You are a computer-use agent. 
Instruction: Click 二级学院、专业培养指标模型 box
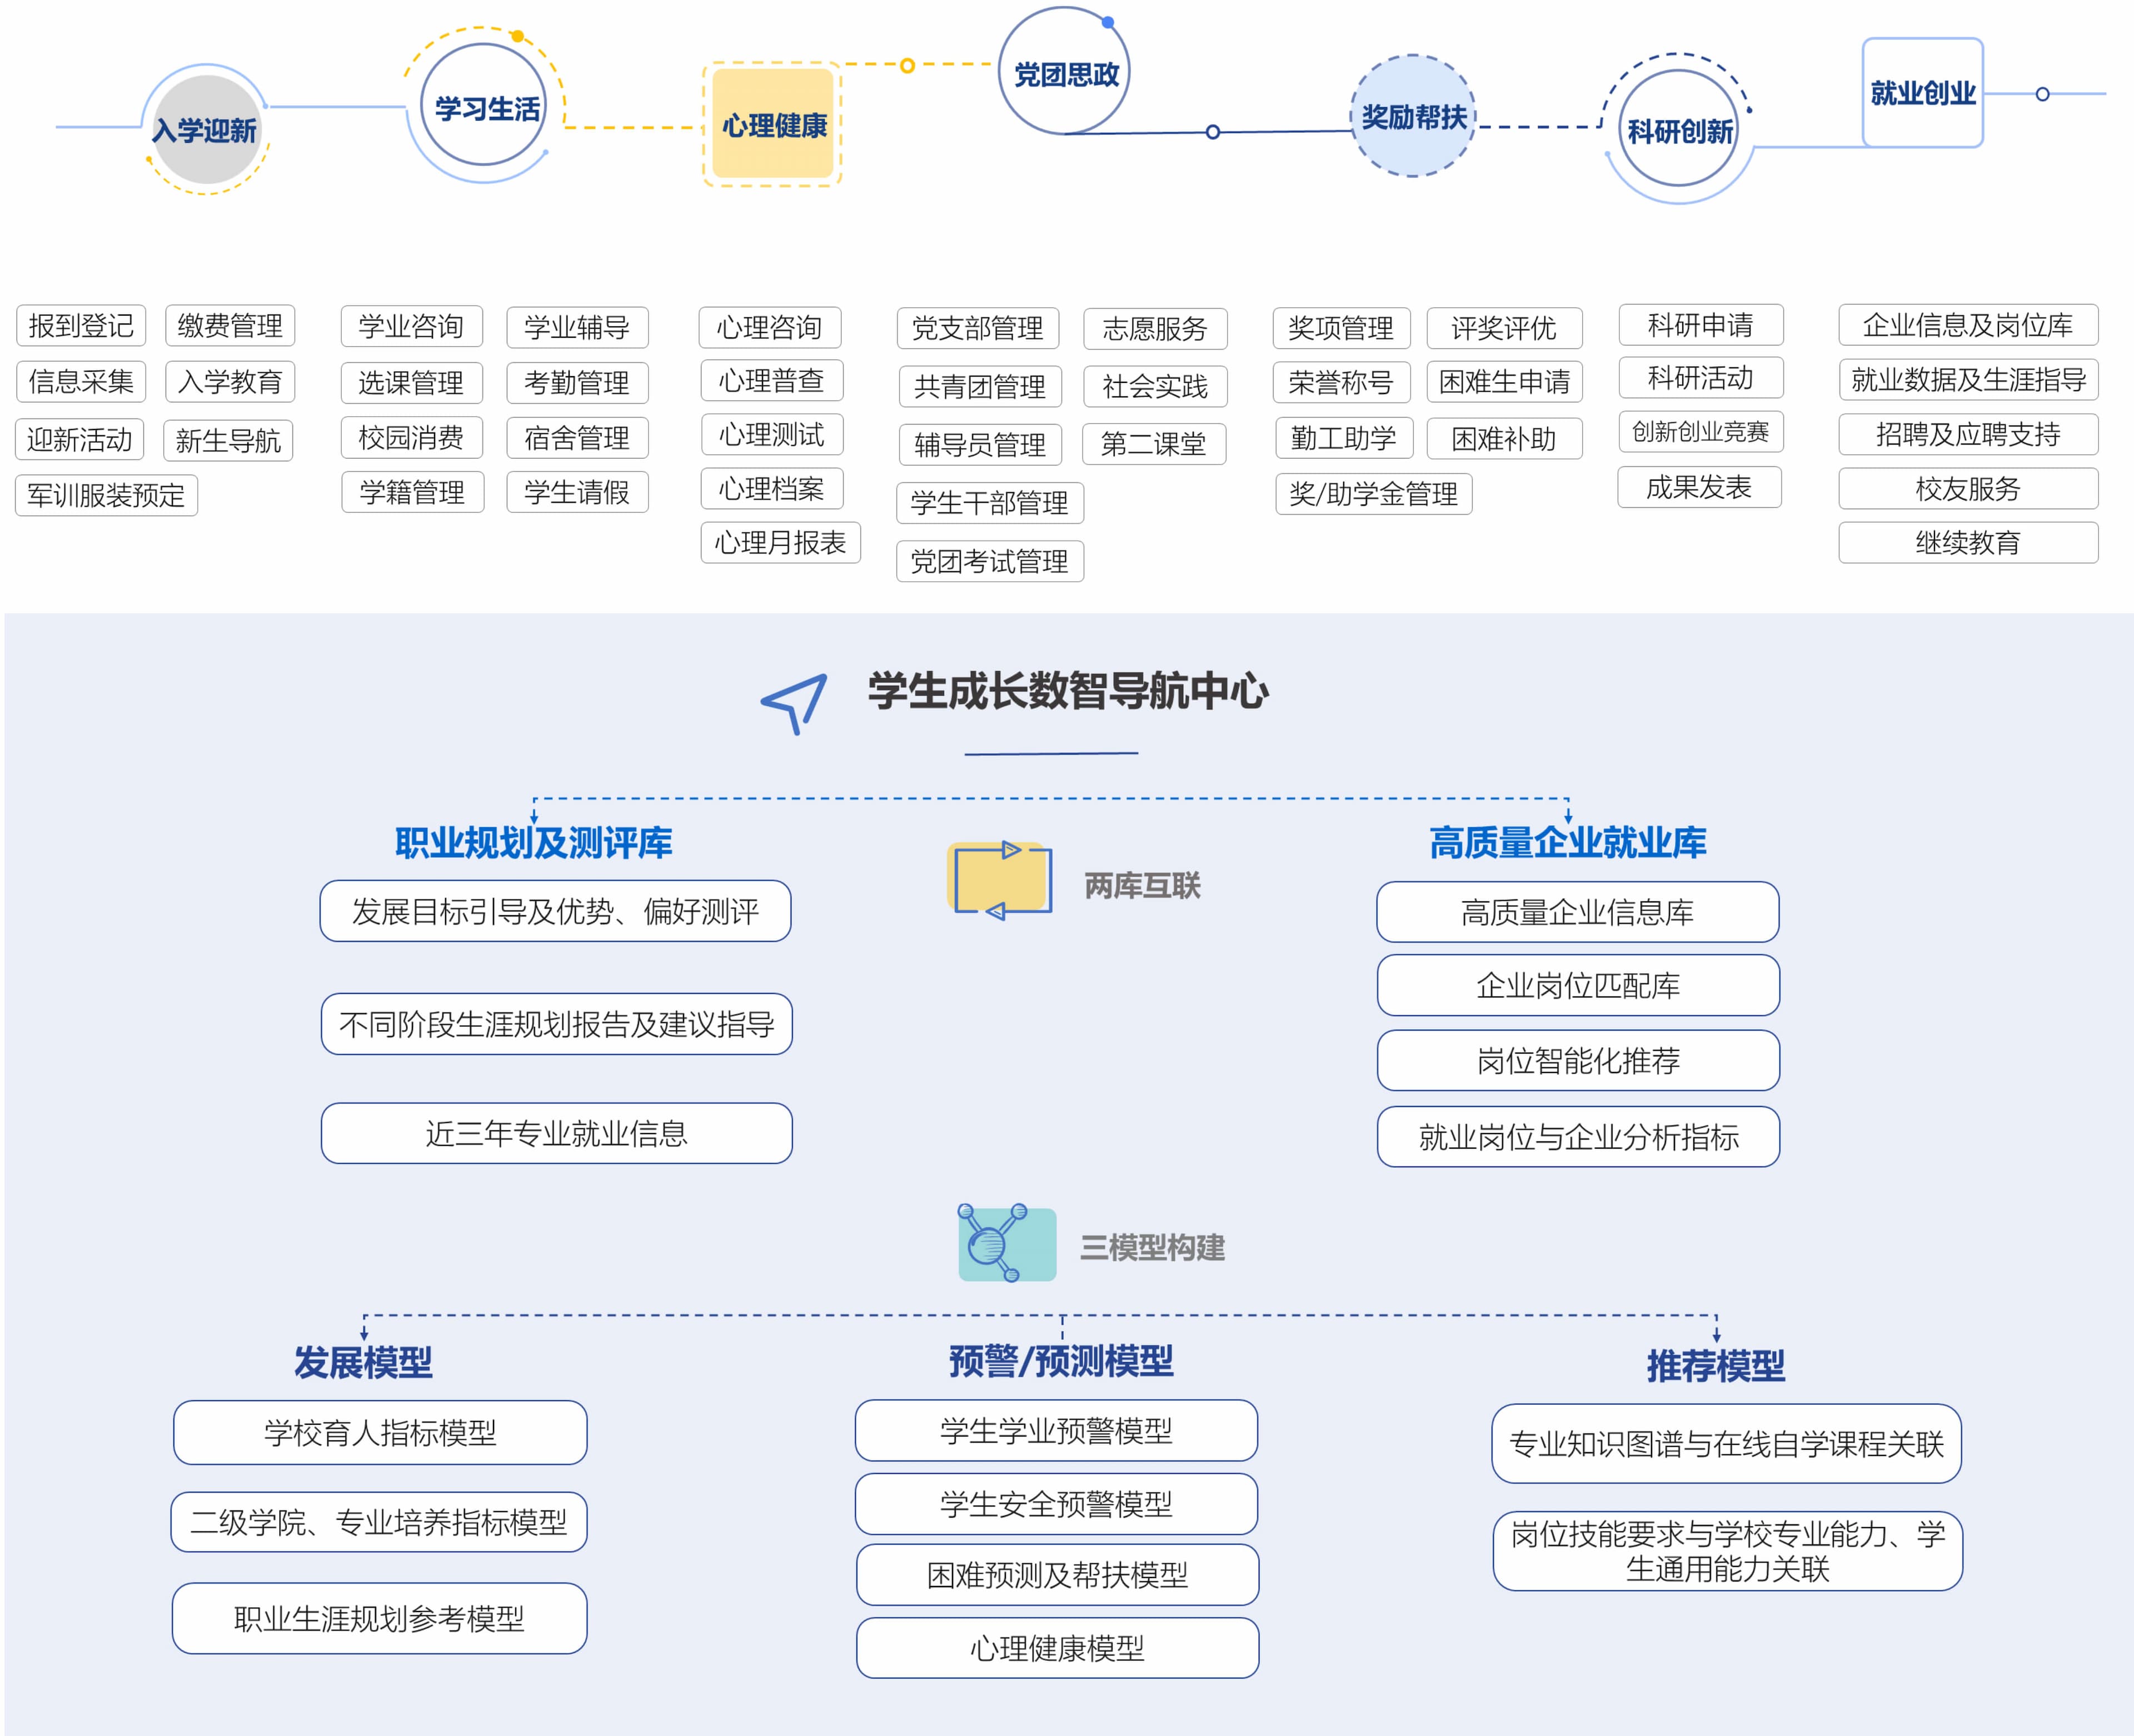[379, 1522]
